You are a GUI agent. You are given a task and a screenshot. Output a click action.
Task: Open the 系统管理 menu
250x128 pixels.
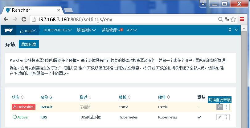point(111,30)
